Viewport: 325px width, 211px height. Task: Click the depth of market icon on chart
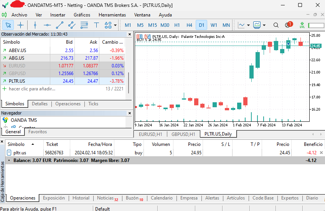(147, 37)
